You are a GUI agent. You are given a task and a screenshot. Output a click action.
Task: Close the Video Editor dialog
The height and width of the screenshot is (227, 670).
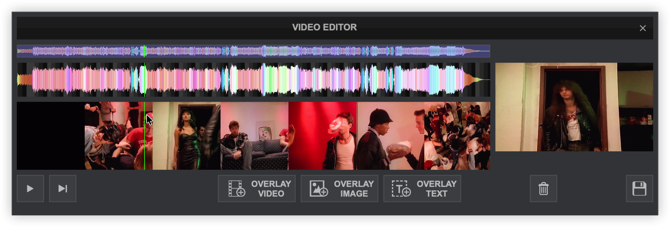[642, 28]
